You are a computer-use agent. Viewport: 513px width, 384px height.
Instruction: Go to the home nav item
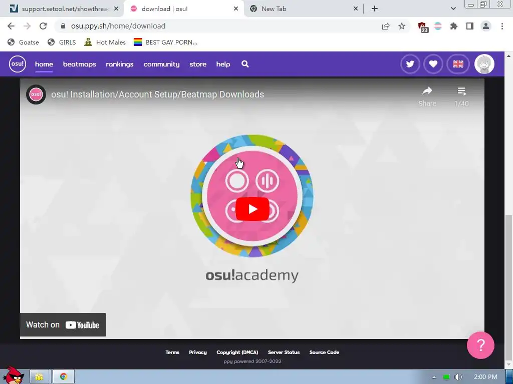44,64
